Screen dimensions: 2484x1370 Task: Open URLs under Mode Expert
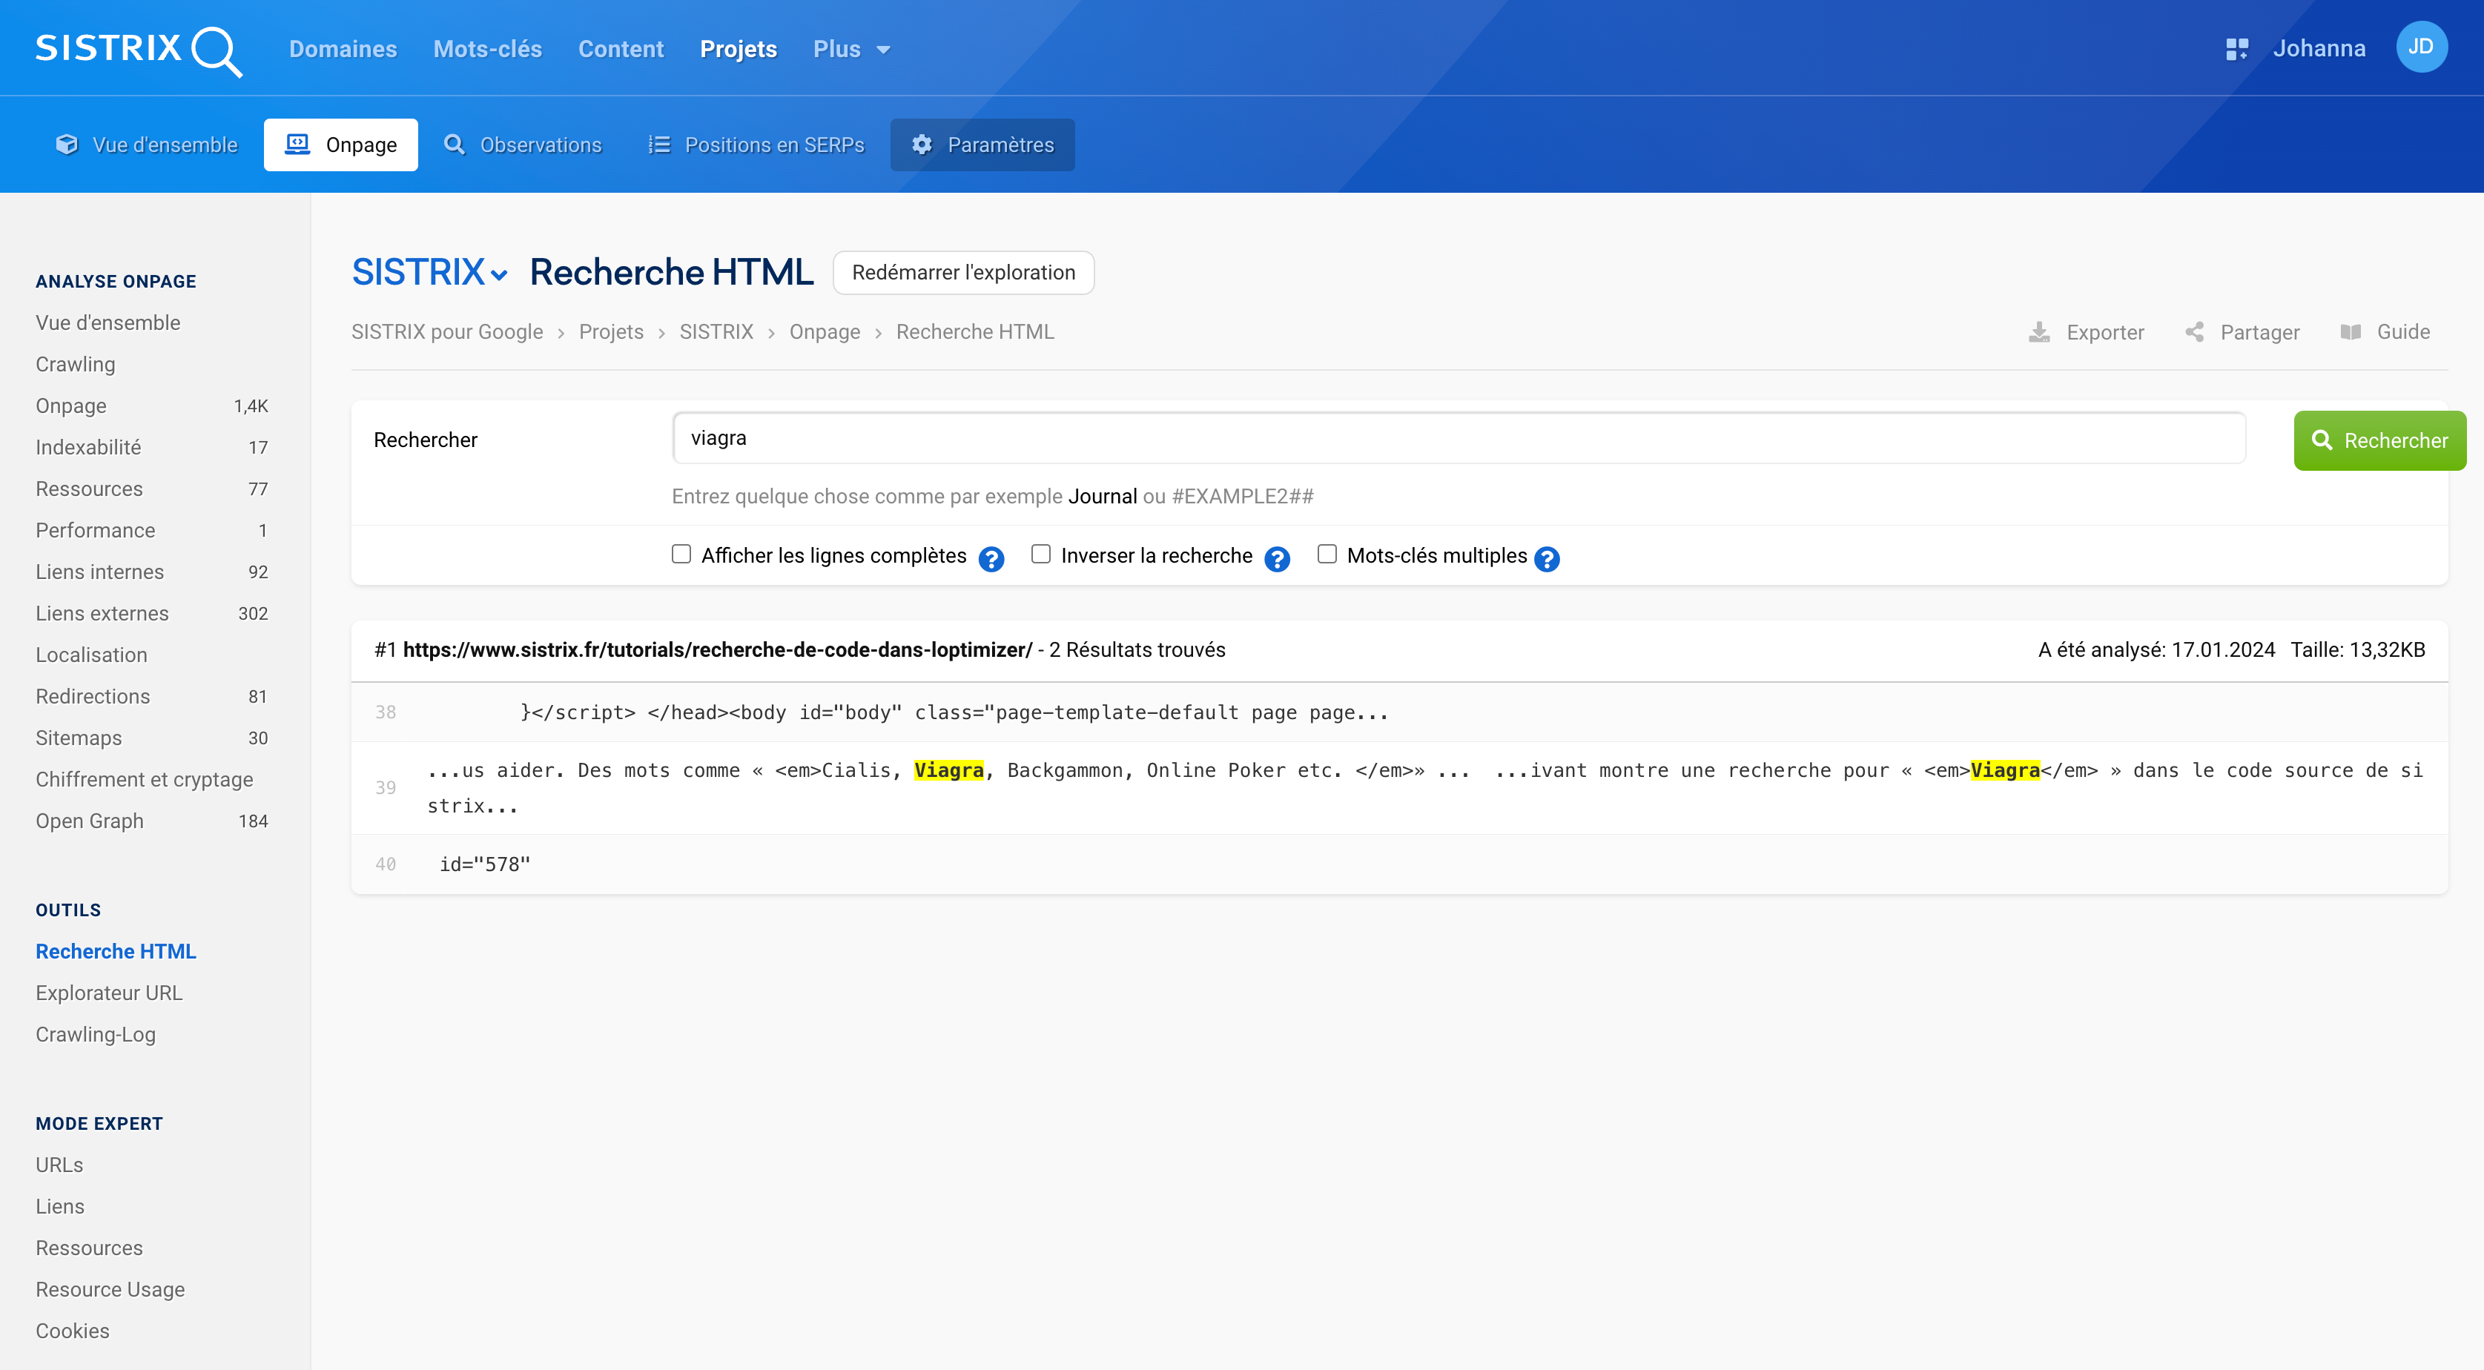[59, 1165]
